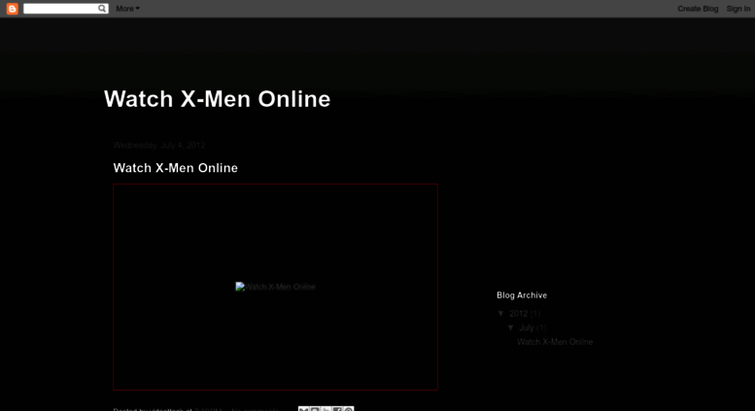Click the broken Watch X-Men Online image
The height and width of the screenshot is (411, 755).
coord(275,287)
